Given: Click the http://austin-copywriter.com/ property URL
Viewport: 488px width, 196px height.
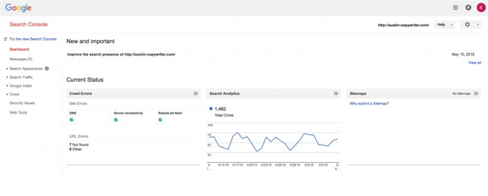Looking at the screenshot, I should pyautogui.click(x=404, y=25).
